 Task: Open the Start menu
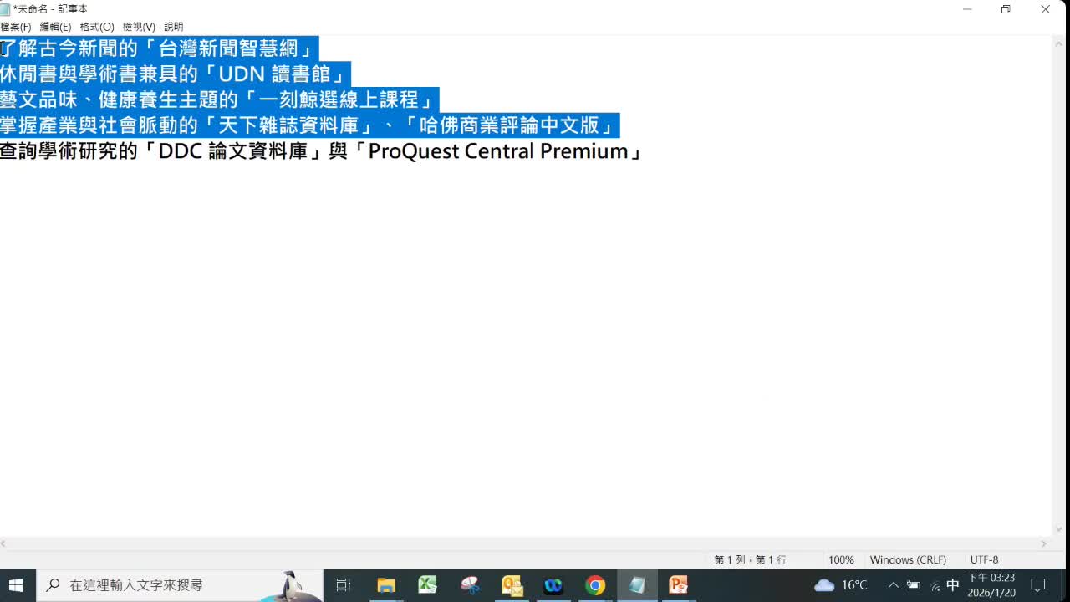point(16,584)
